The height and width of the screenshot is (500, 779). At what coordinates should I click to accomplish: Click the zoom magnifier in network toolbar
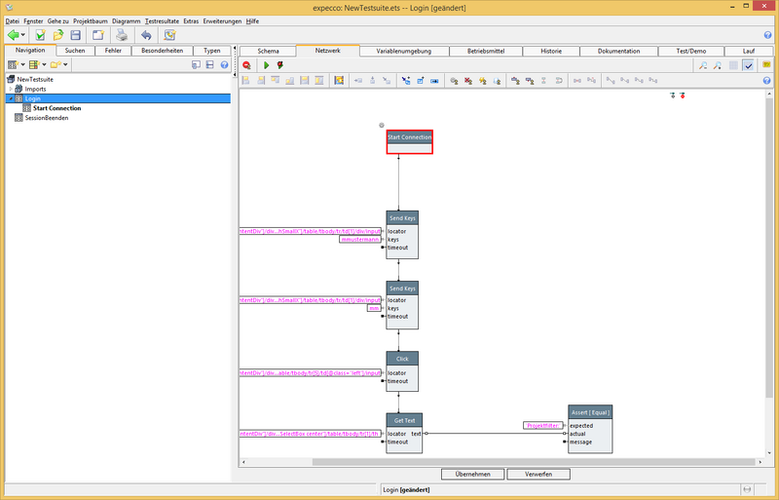(x=702, y=65)
